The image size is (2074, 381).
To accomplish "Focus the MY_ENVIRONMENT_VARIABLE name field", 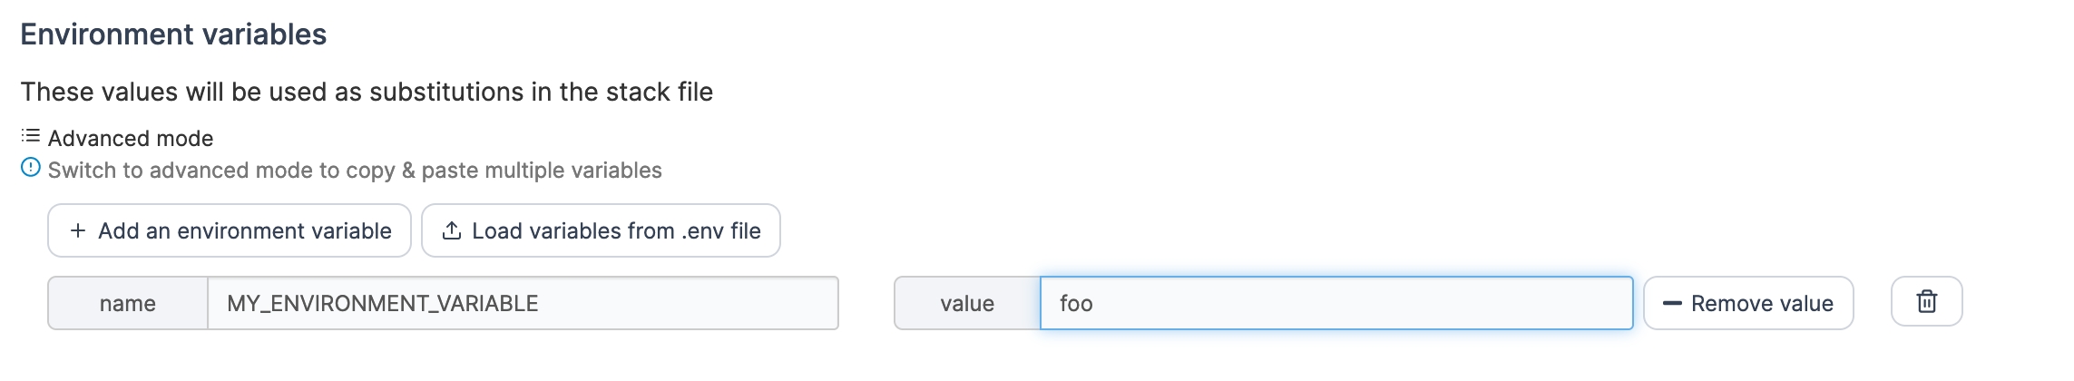I will [x=523, y=303].
